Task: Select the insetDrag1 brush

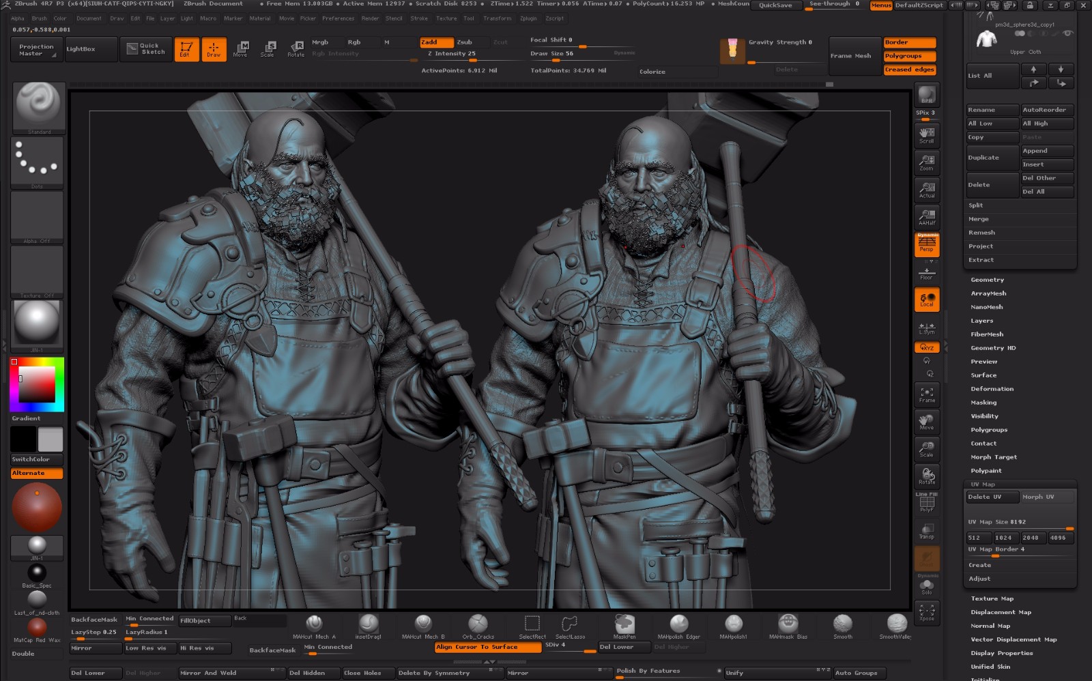Action: (369, 626)
